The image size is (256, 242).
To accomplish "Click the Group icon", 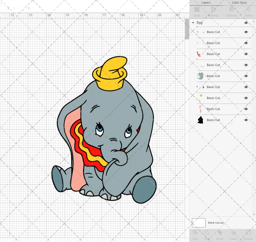I will (x=197, y=9).
